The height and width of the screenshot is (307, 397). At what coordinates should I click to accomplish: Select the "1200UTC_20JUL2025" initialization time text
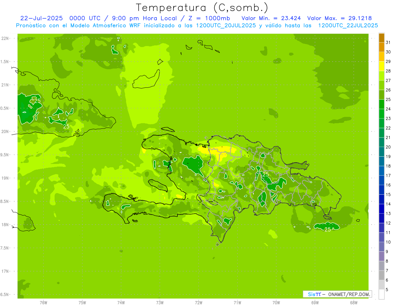(226, 26)
